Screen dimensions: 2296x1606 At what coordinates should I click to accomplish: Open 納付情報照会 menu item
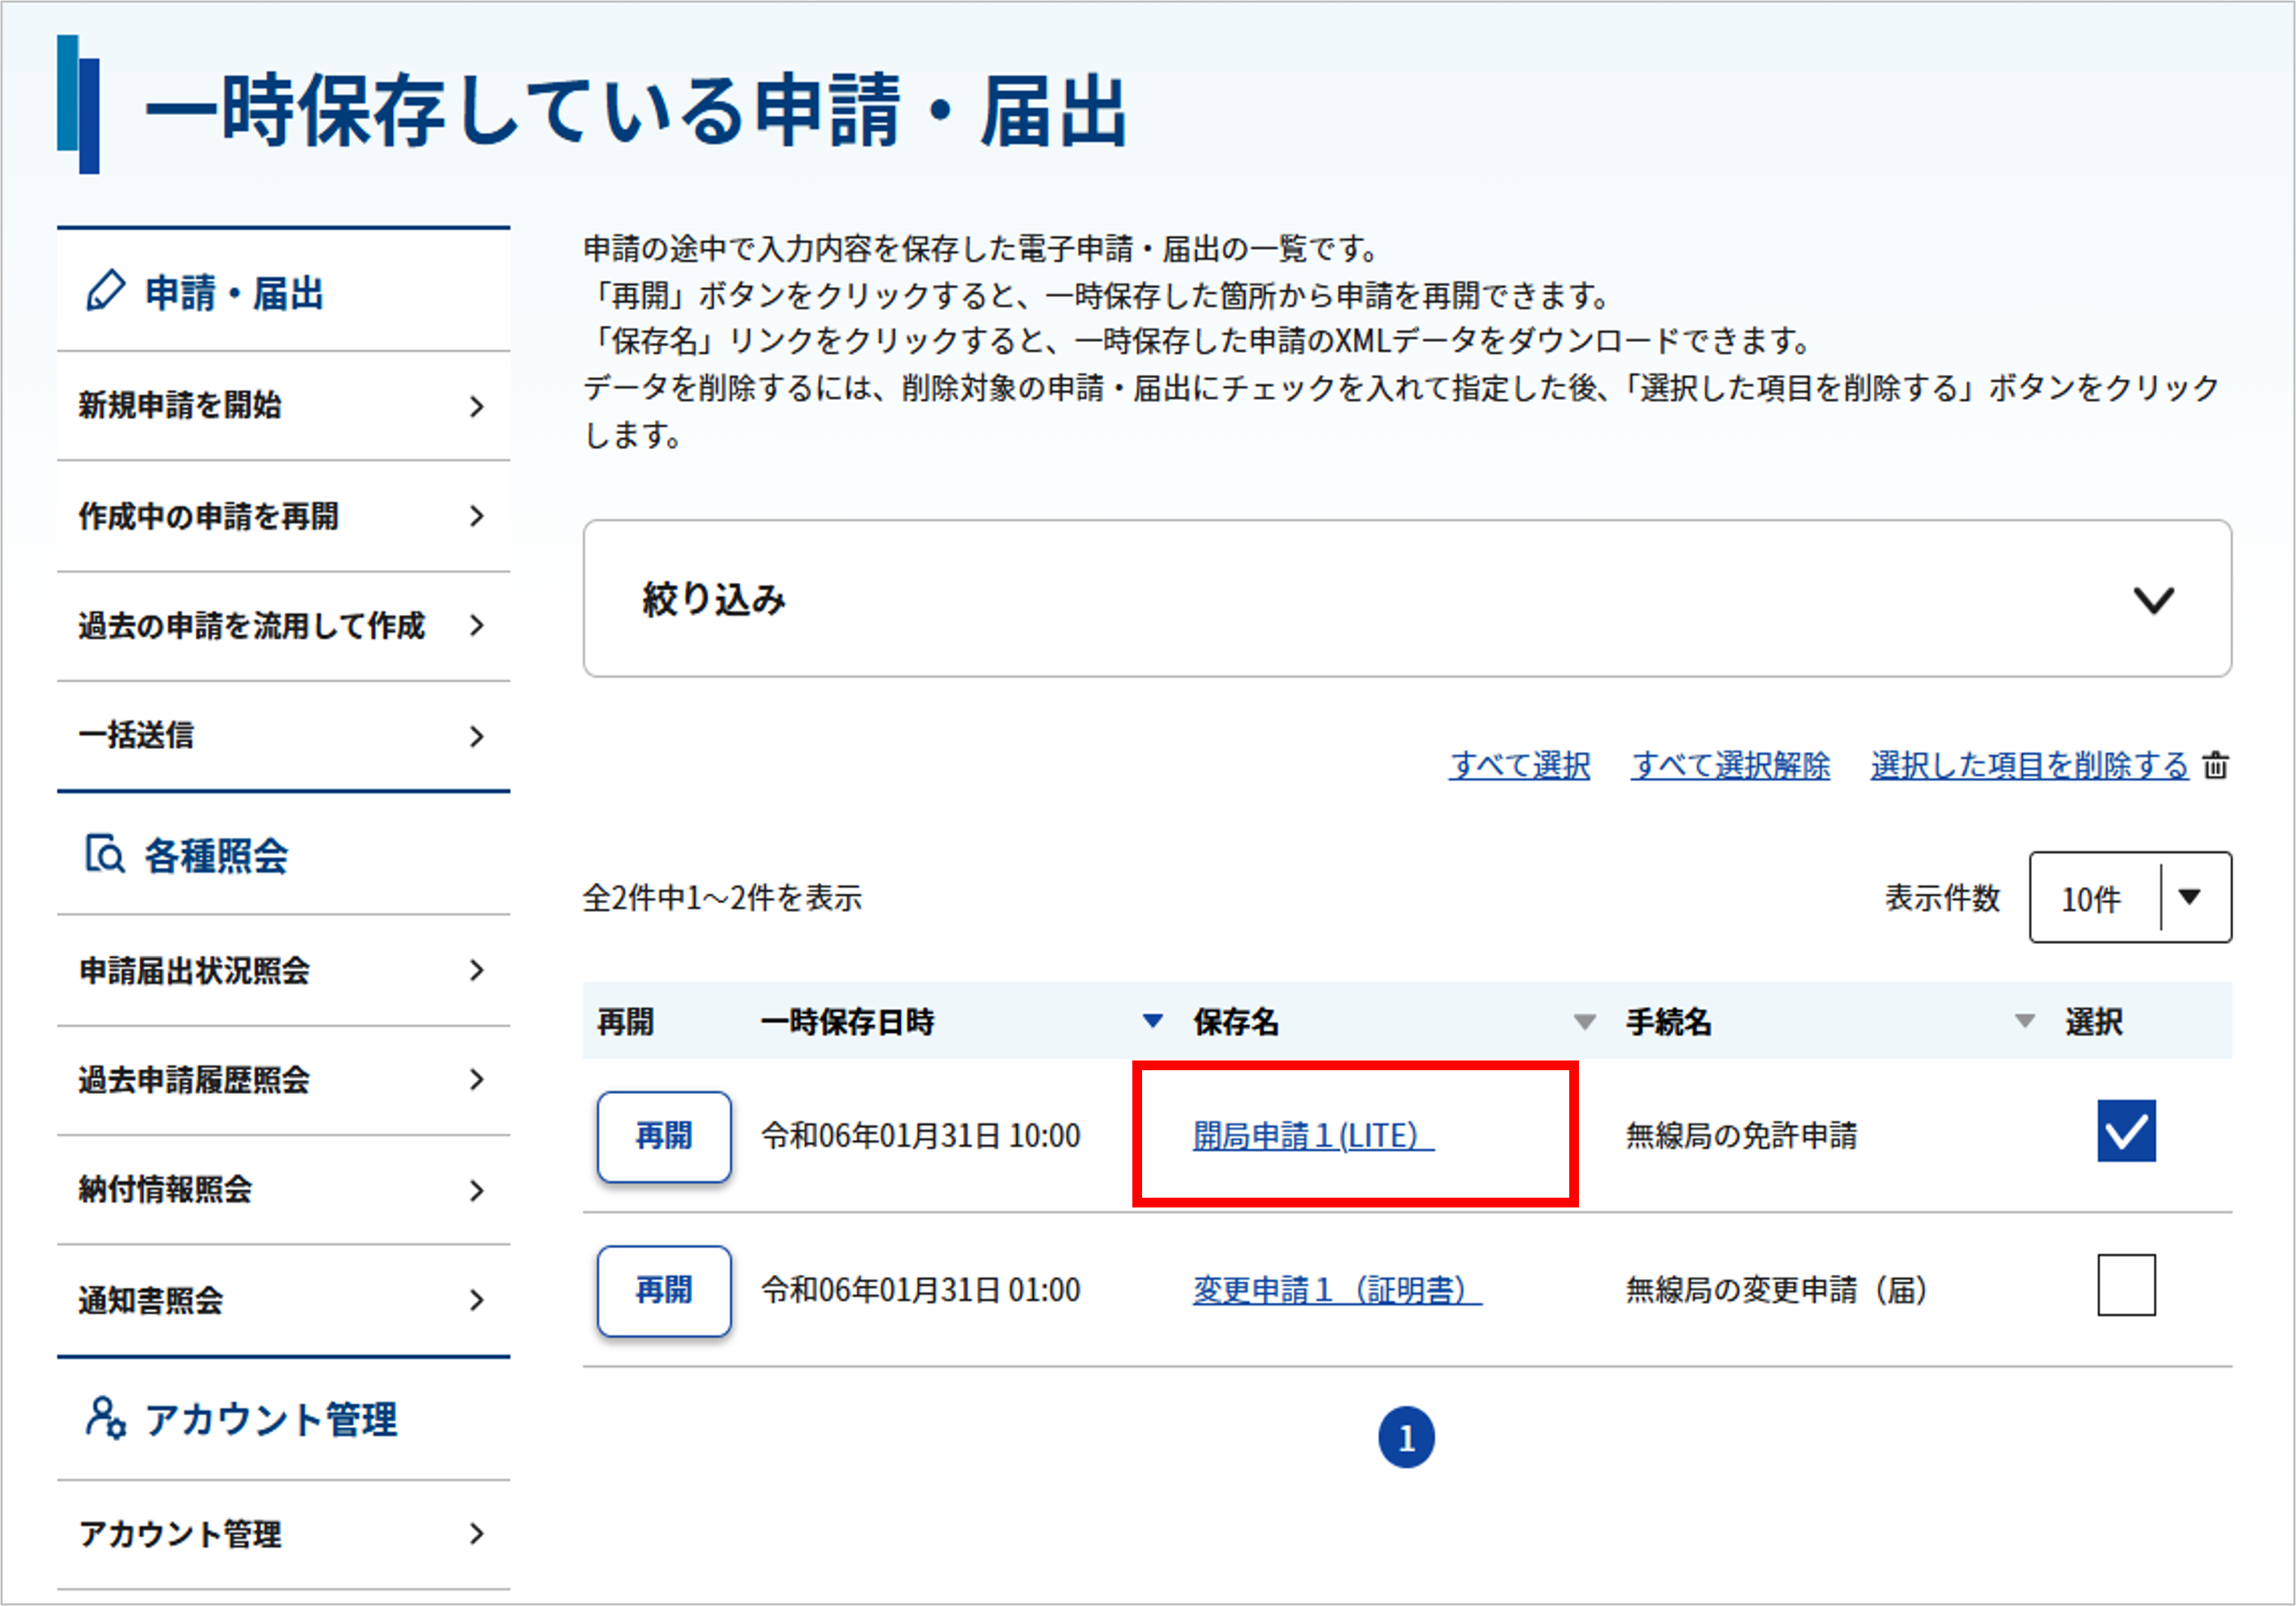(x=283, y=1190)
